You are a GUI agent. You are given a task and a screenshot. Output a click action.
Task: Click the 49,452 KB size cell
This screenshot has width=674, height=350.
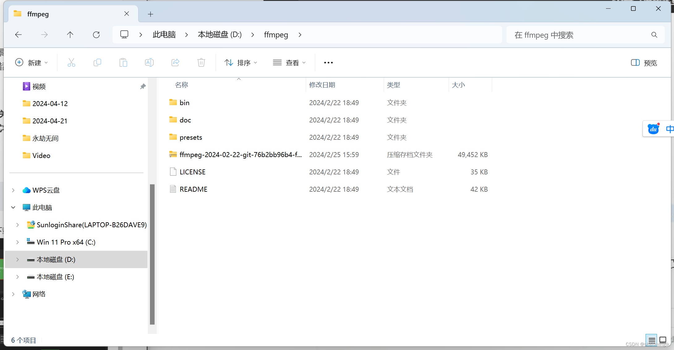pyautogui.click(x=472, y=155)
